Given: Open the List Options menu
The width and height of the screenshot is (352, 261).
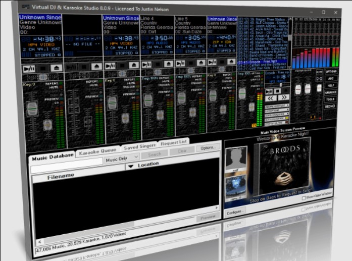Looking at the screenshot, I should (x=277, y=110).
